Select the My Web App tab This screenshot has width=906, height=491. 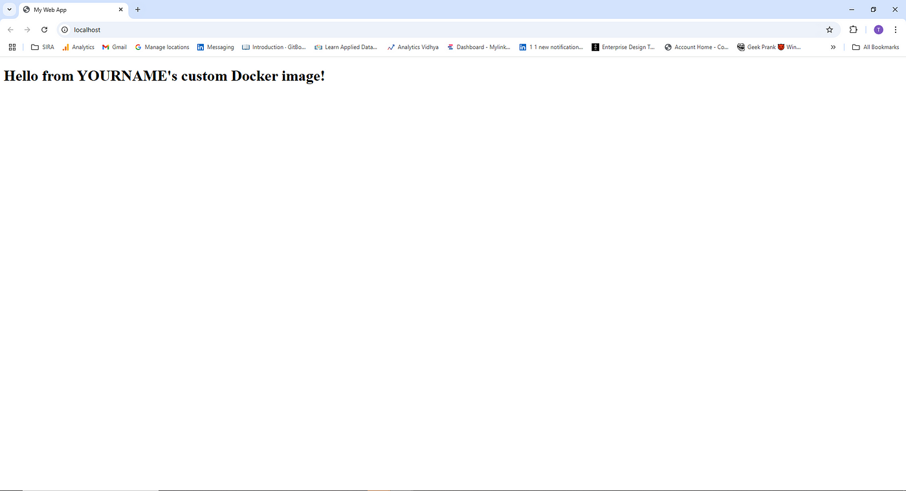(x=73, y=10)
